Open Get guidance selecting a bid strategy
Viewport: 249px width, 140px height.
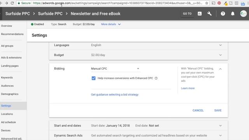[x=115, y=94]
